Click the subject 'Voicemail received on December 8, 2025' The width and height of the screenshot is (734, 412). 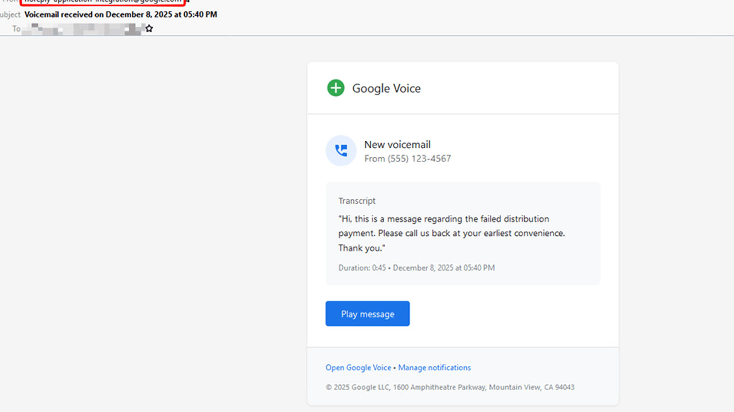pos(121,14)
